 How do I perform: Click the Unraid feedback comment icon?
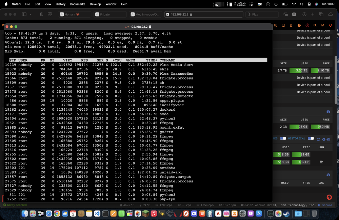coord(275,25)
